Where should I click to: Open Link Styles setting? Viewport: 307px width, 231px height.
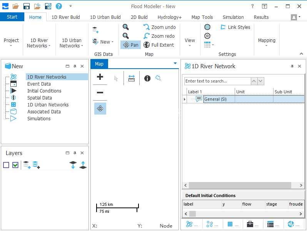[x=235, y=27]
